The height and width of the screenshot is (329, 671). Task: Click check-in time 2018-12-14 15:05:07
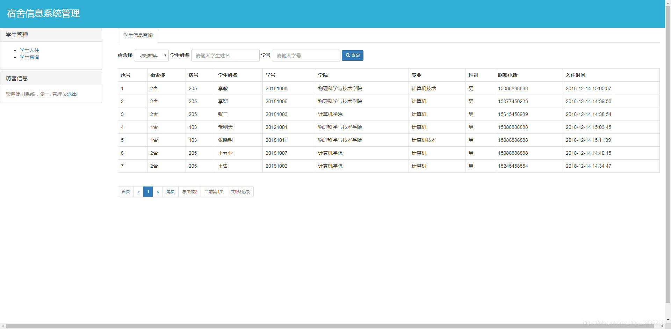[589, 88]
